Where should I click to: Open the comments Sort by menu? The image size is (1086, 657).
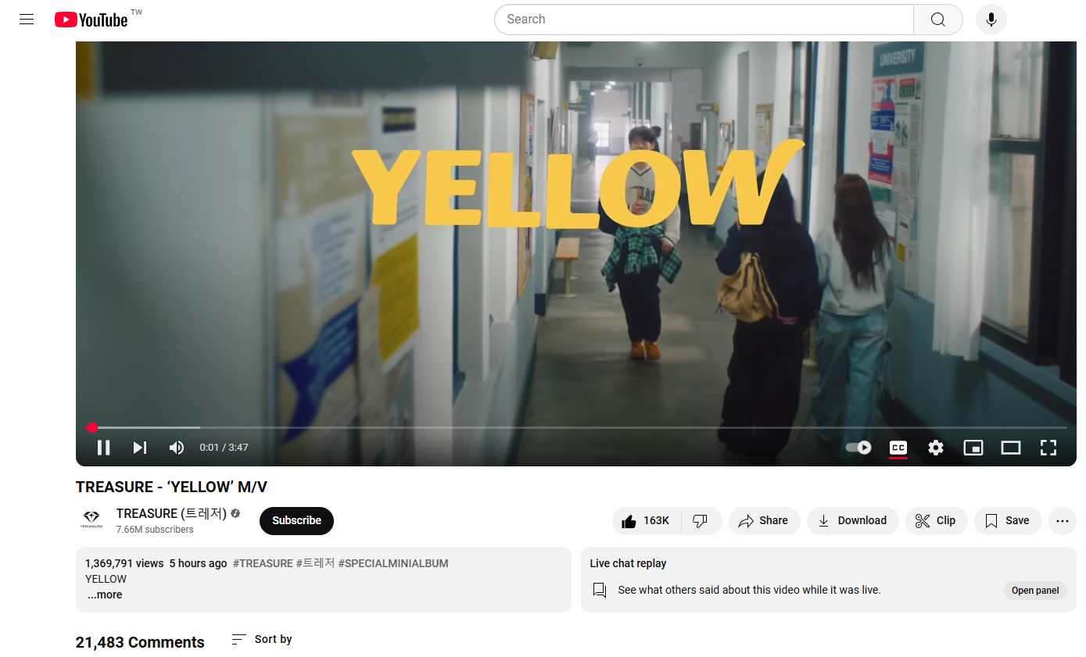[261, 639]
